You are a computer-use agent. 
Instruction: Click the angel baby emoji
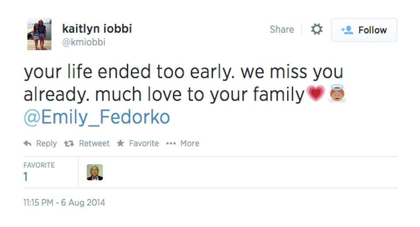tap(337, 94)
